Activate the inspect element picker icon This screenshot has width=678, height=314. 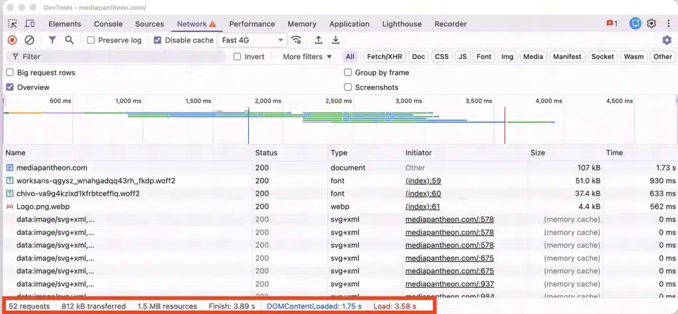tap(13, 24)
